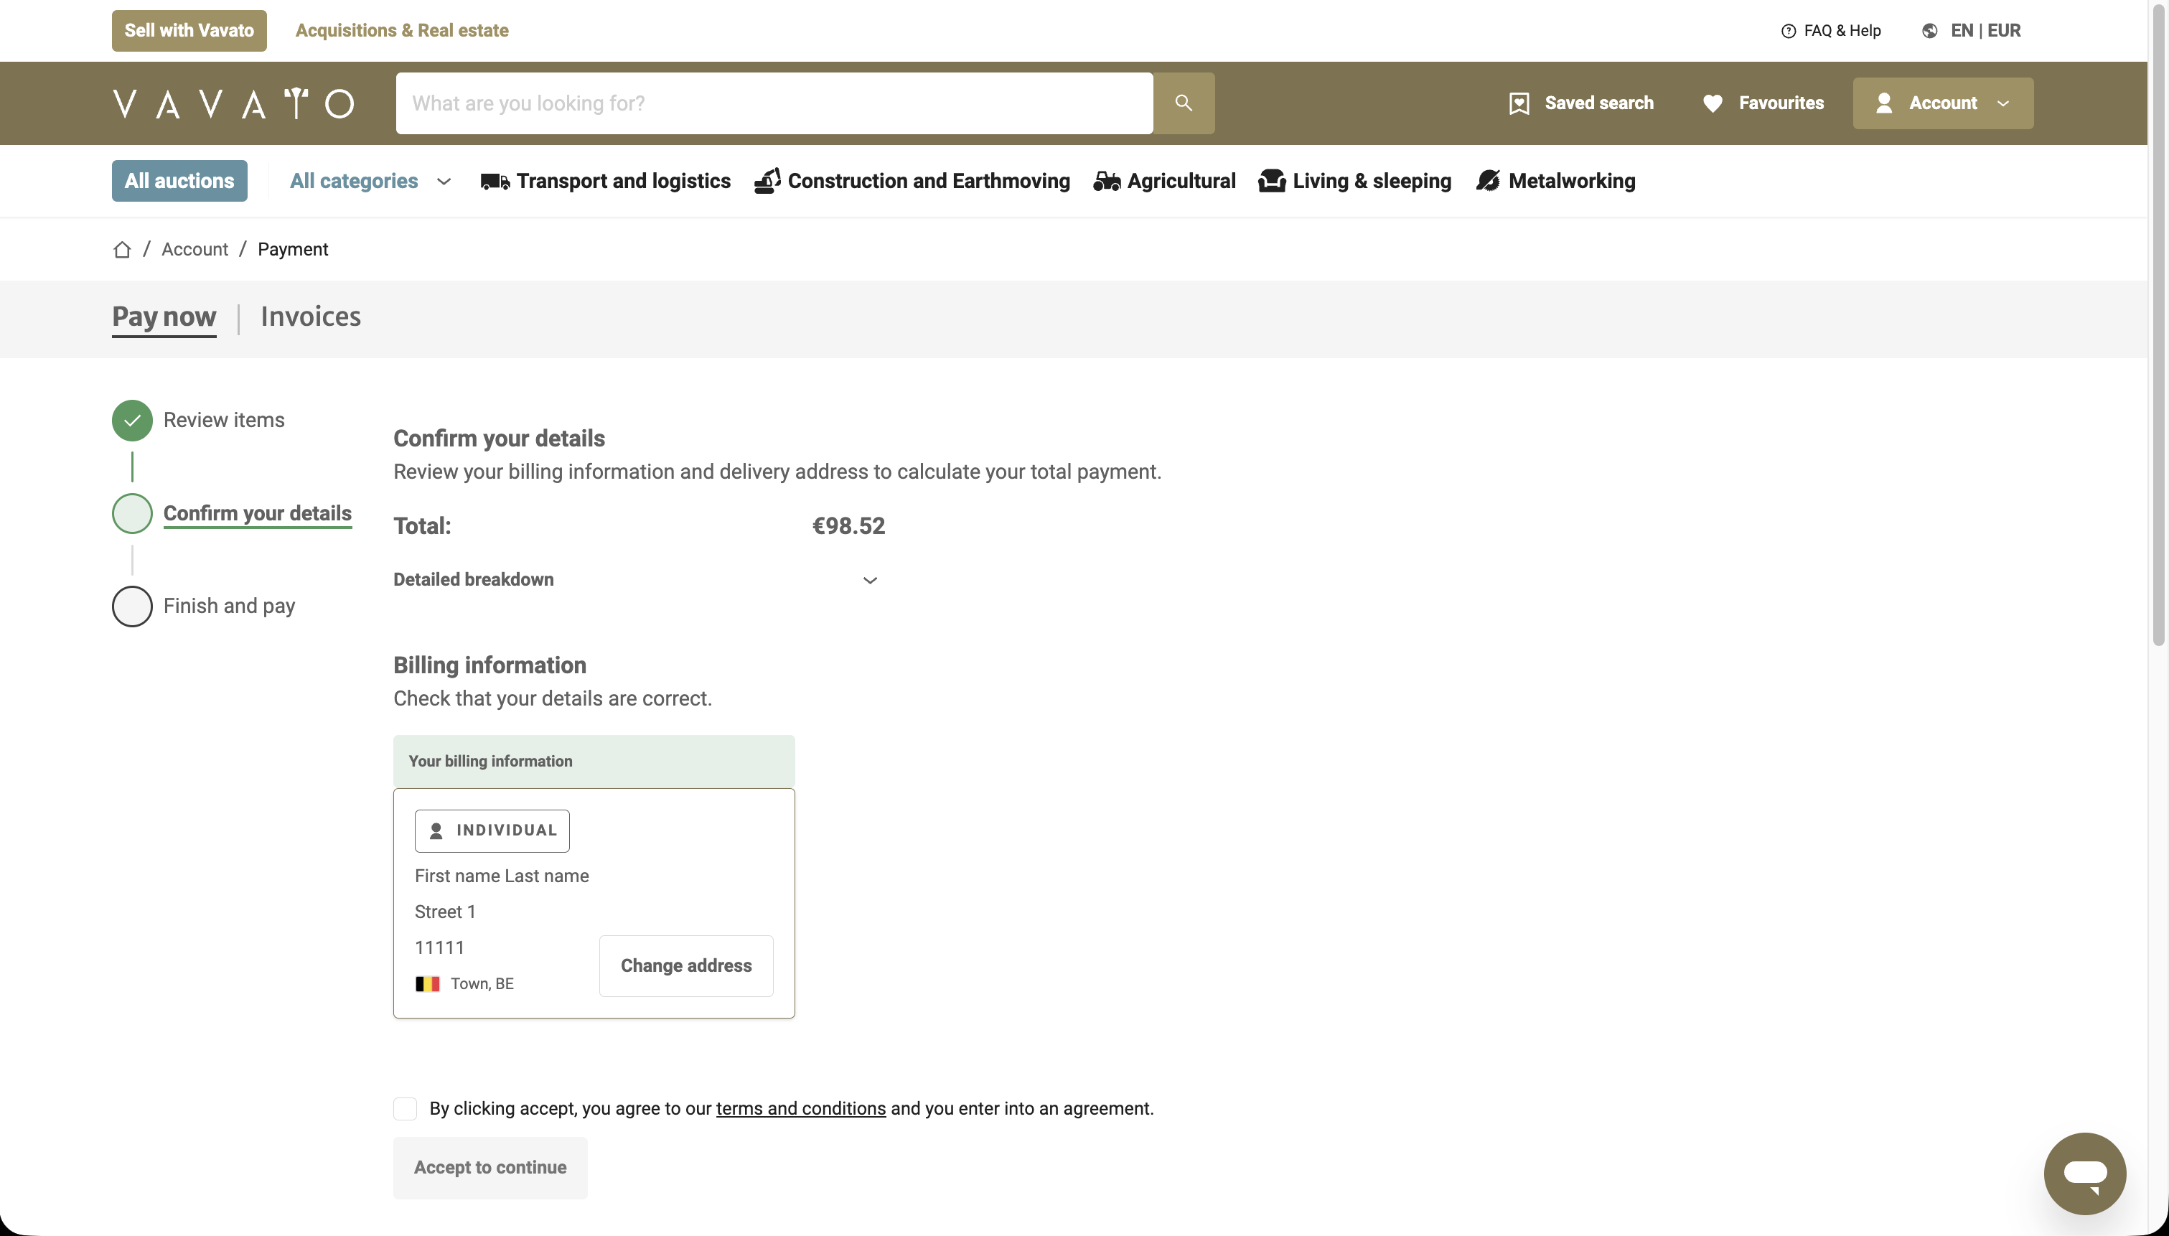Screen dimensions: 2169x1236
Task: Switch to the Invoices tab
Action: [311, 317]
